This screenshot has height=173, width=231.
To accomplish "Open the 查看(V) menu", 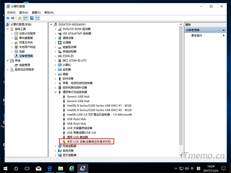I will 36,13.
